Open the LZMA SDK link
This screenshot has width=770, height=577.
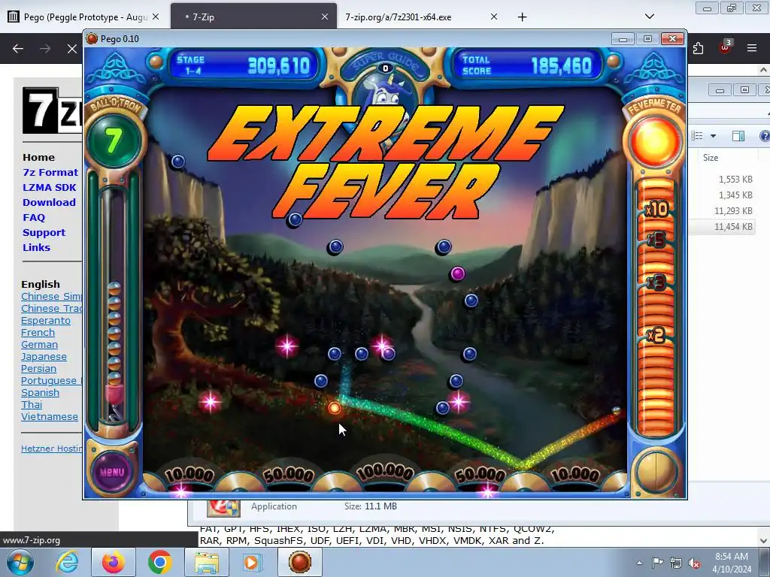(49, 187)
